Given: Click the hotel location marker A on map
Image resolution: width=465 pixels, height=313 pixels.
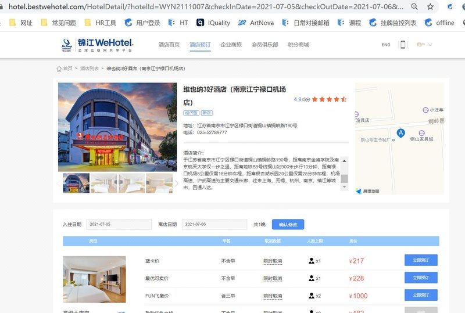Looking at the screenshot, I should (x=400, y=133).
